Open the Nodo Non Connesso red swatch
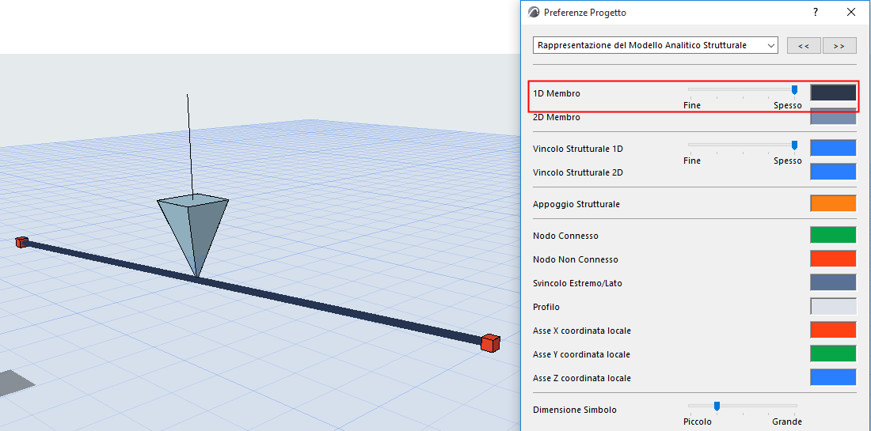 coord(833,259)
